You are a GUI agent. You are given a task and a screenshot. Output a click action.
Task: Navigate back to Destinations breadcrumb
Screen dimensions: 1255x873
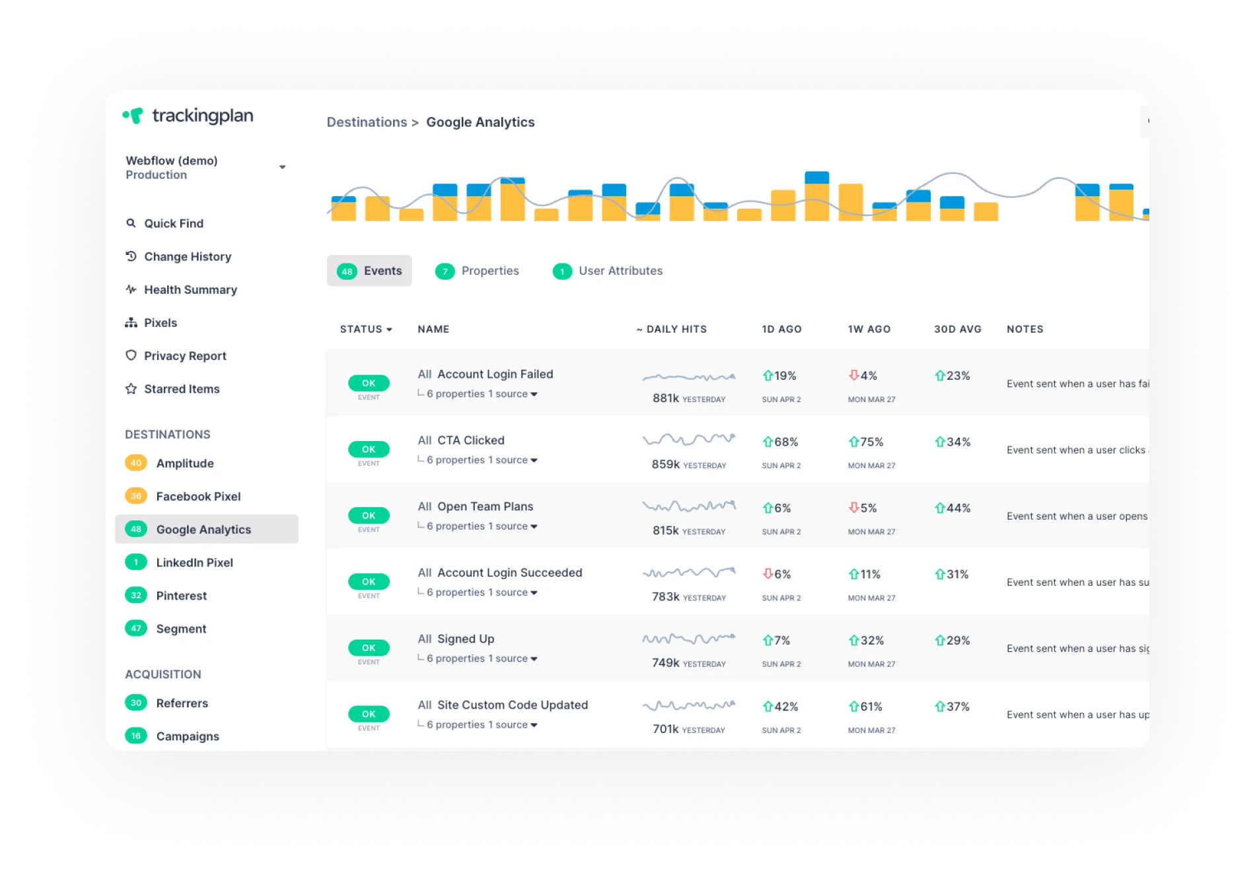pyautogui.click(x=367, y=122)
